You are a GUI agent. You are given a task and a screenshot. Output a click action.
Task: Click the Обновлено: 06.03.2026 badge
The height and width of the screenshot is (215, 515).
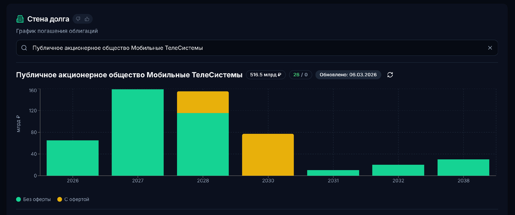coord(348,75)
